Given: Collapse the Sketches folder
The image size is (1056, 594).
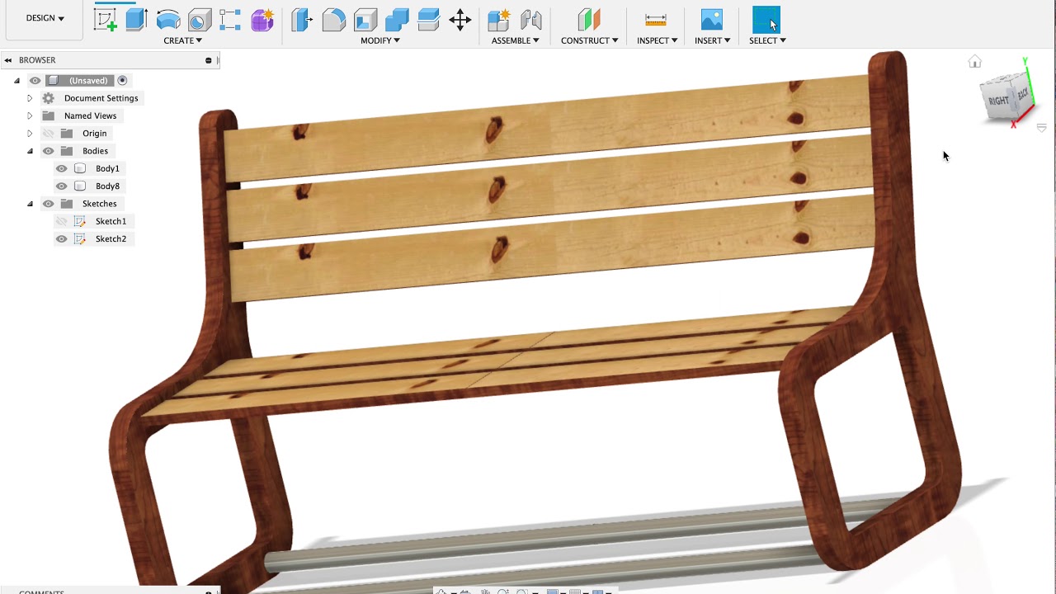Looking at the screenshot, I should click(30, 204).
